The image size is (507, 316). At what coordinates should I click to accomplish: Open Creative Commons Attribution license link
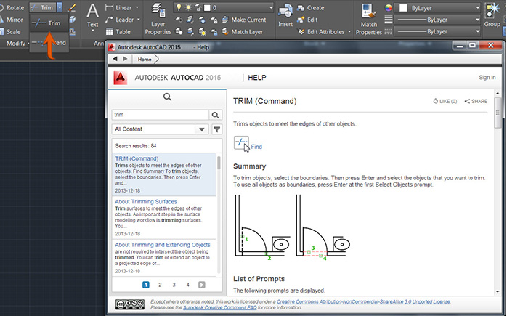[363, 301]
